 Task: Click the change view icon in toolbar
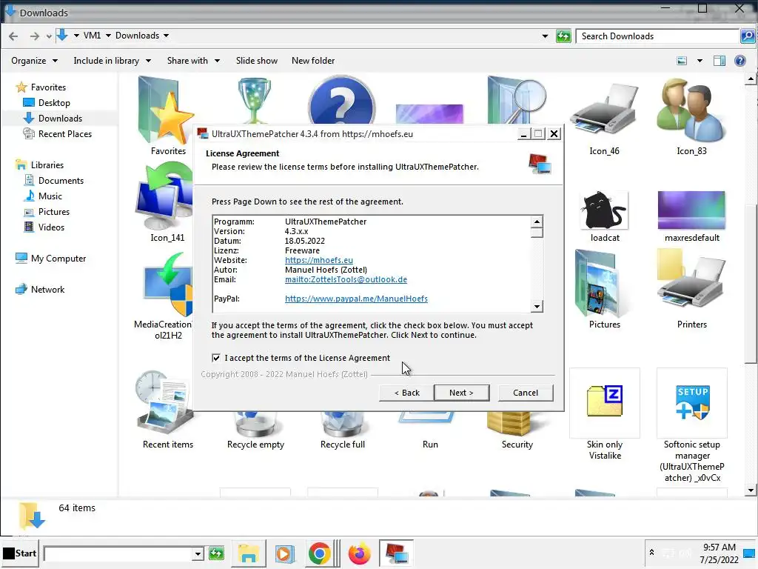(682, 61)
